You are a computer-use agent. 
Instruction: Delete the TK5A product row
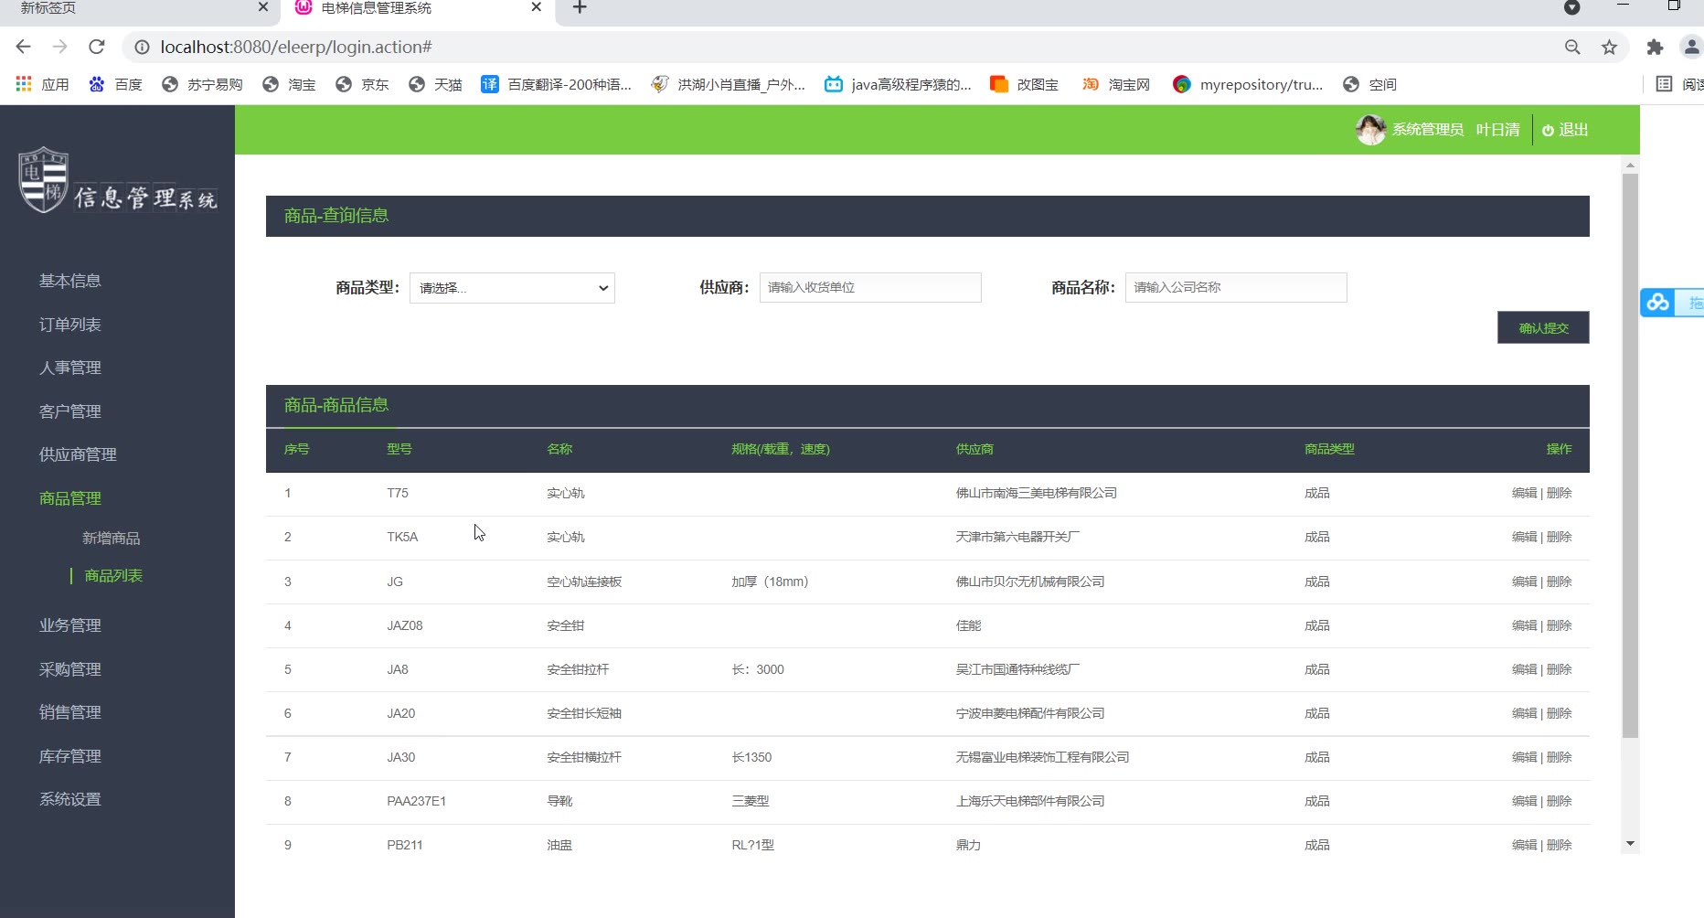tap(1560, 537)
